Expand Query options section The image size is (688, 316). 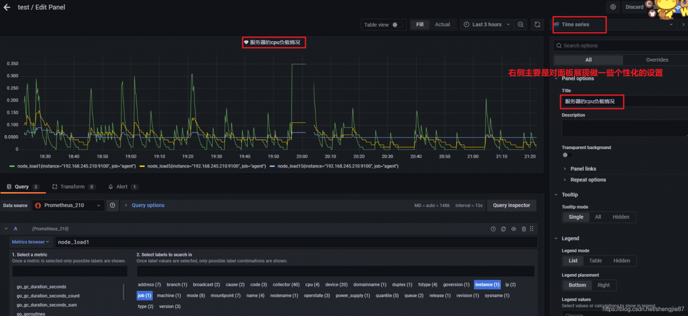pos(148,205)
